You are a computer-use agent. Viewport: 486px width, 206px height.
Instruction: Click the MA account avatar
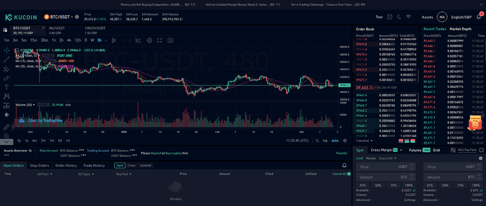click(x=441, y=17)
